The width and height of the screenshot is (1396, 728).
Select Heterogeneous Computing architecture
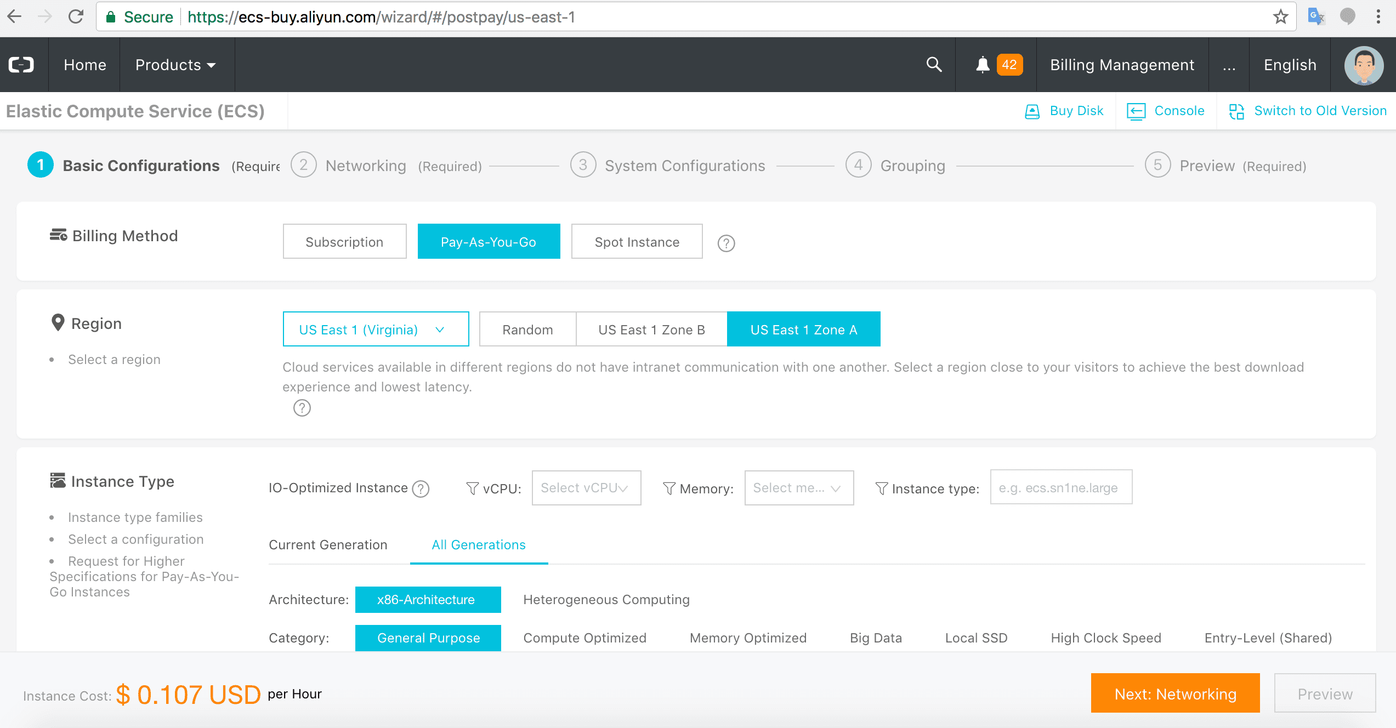(x=606, y=599)
